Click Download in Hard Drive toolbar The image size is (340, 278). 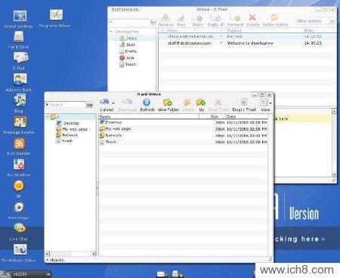click(127, 105)
